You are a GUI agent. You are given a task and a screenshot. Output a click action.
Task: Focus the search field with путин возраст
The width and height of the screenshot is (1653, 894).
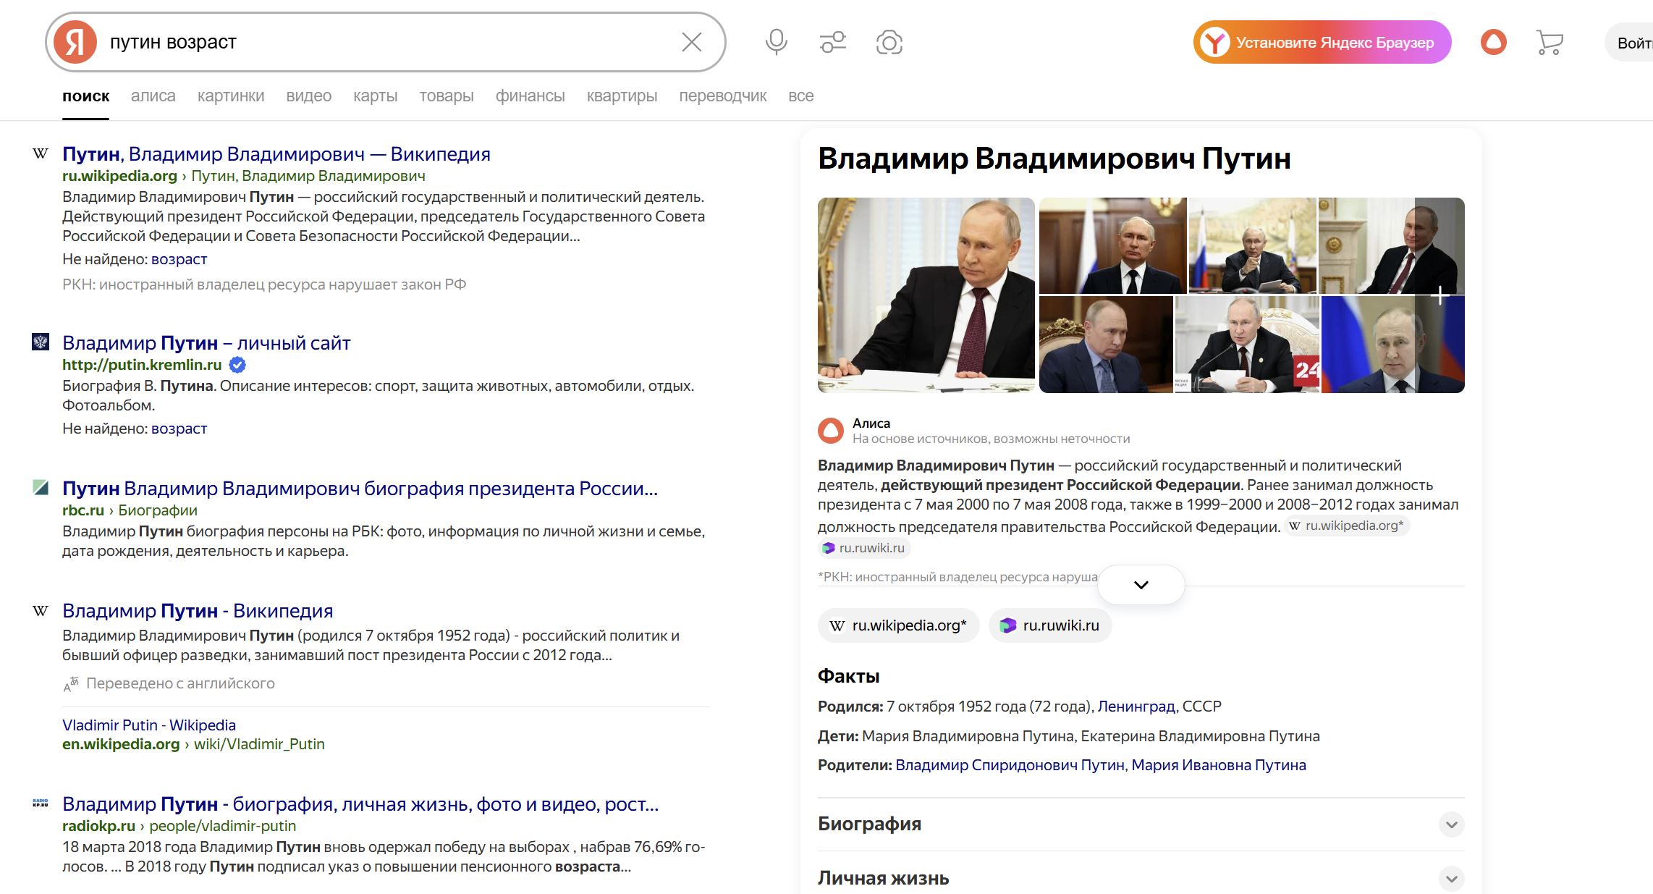[387, 42]
